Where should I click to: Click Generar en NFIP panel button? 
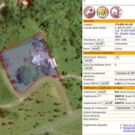point(125,73)
